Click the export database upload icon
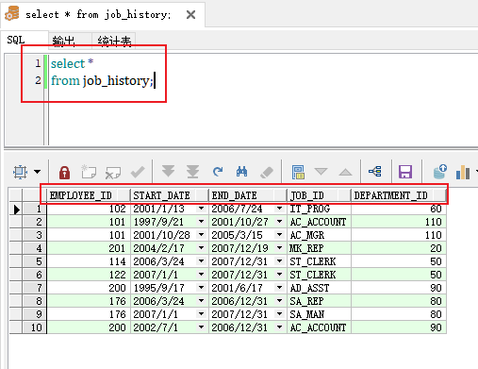Image resolution: width=478 pixels, height=369 pixels. pos(440,172)
